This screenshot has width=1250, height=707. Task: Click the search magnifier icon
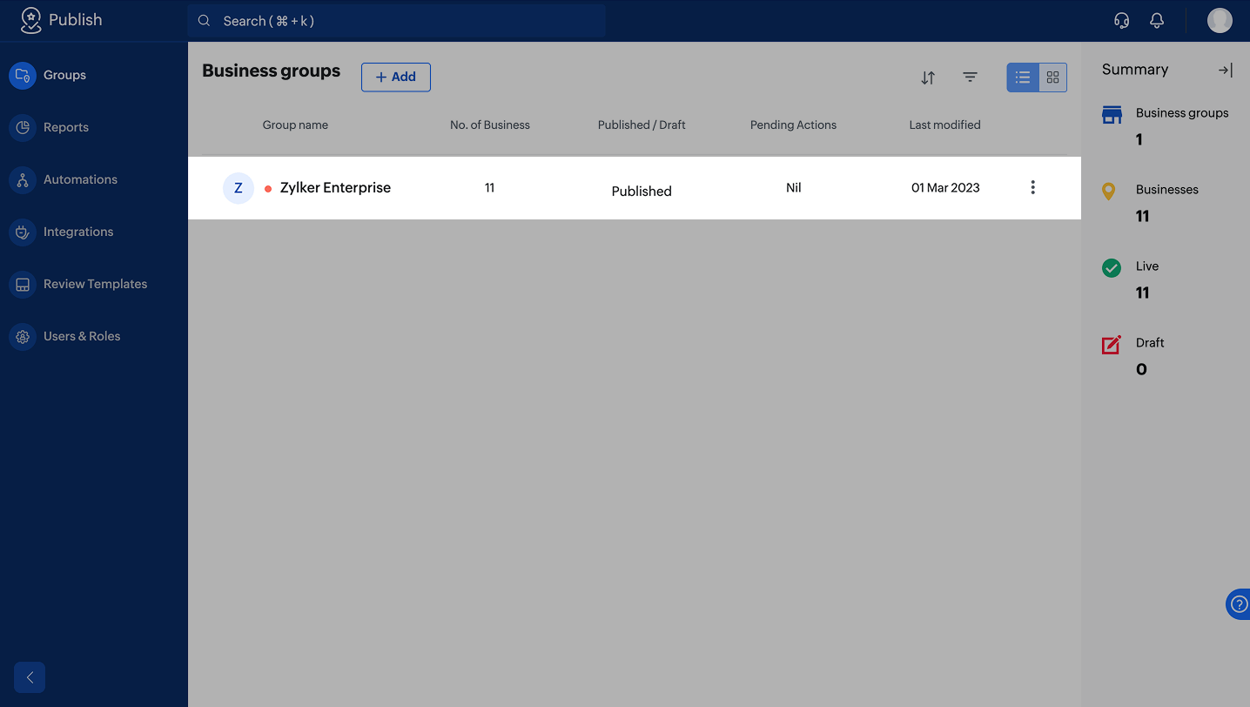pos(204,21)
